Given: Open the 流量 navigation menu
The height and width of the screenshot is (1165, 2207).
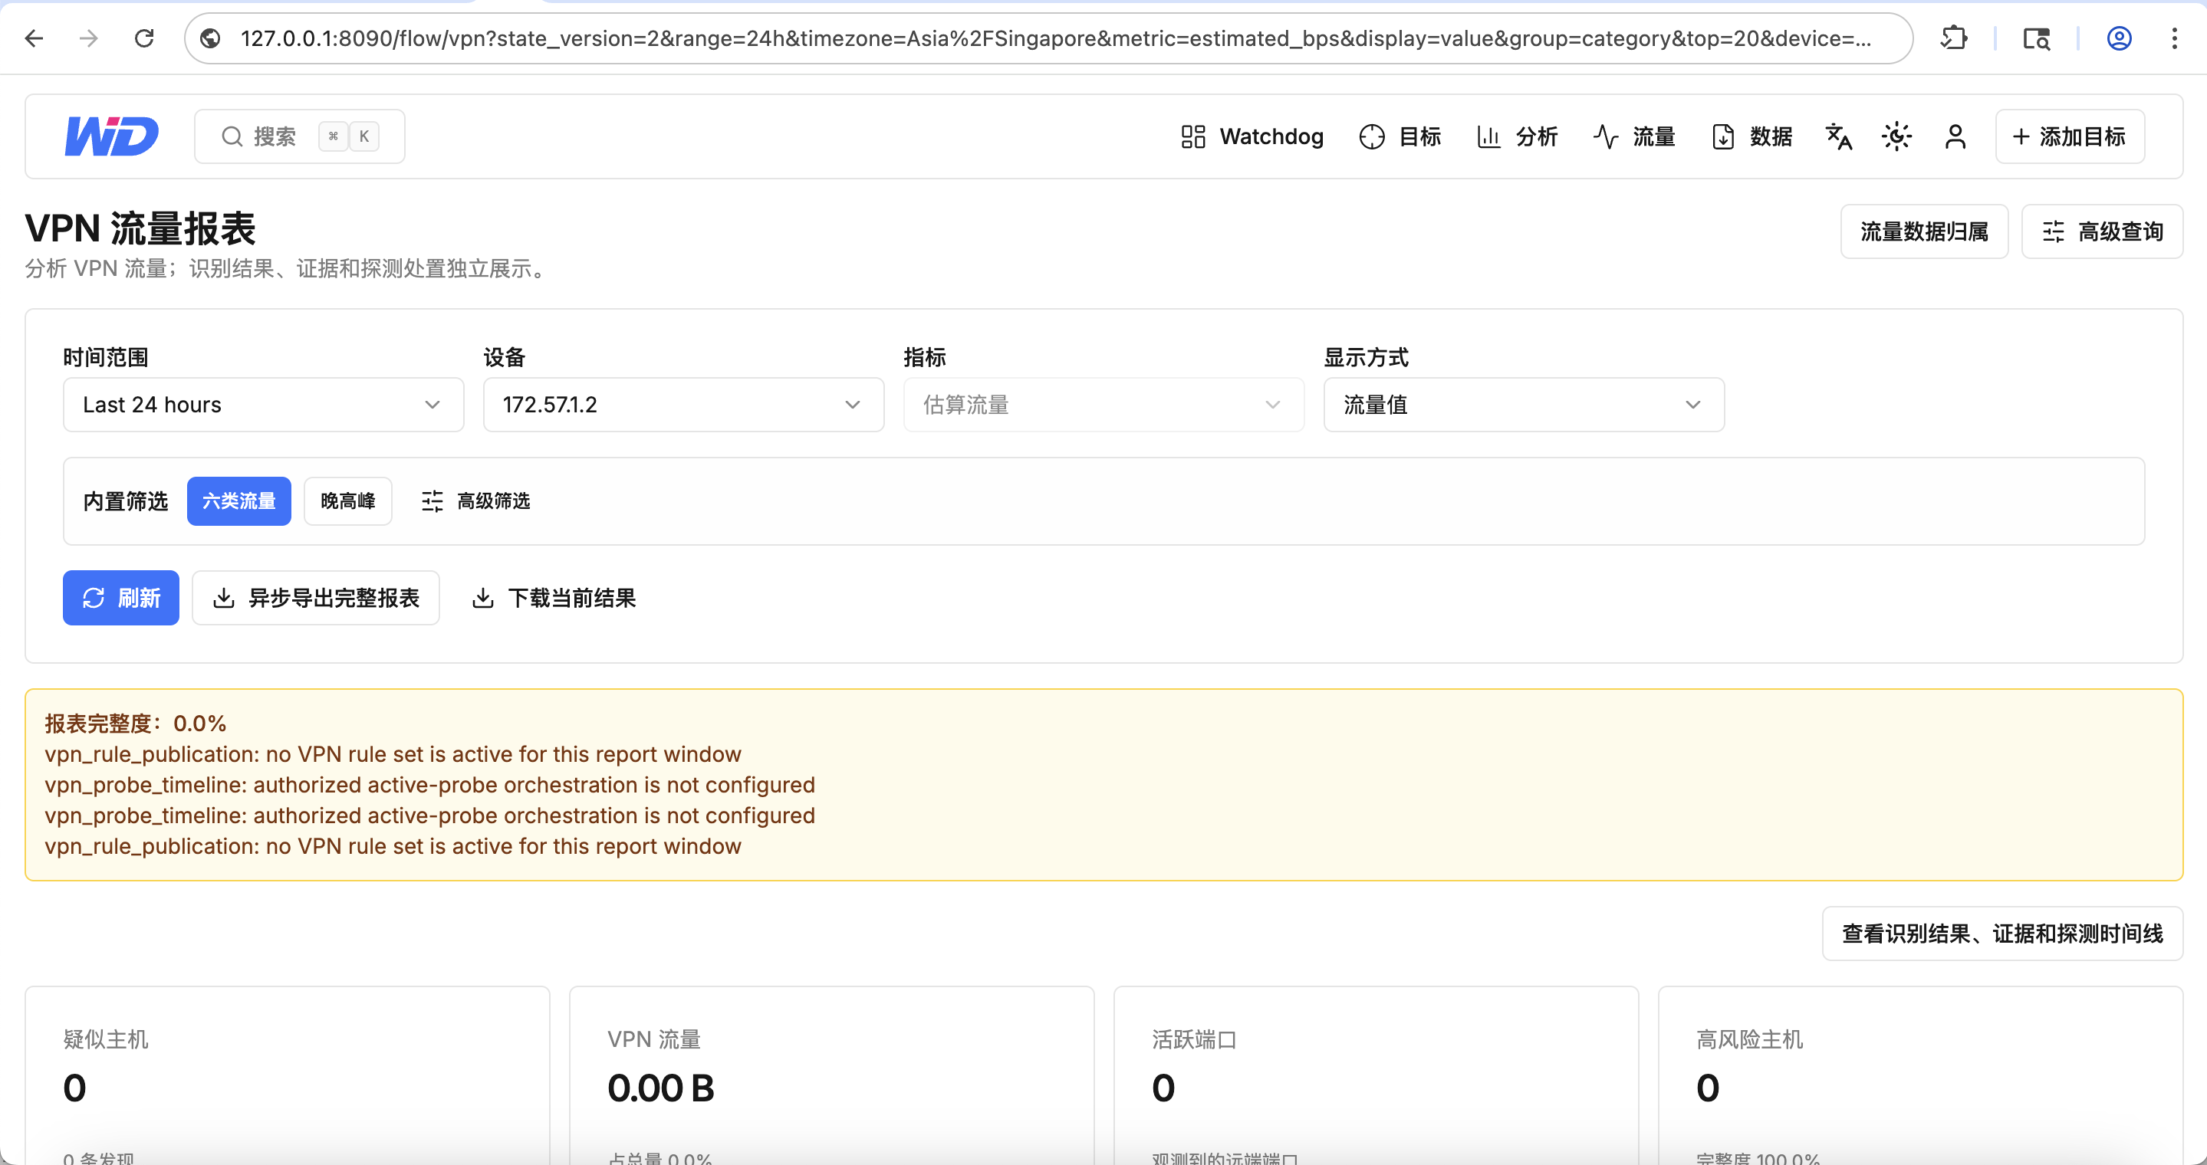Looking at the screenshot, I should click(x=1634, y=136).
